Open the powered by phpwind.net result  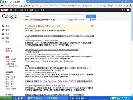click(47, 95)
